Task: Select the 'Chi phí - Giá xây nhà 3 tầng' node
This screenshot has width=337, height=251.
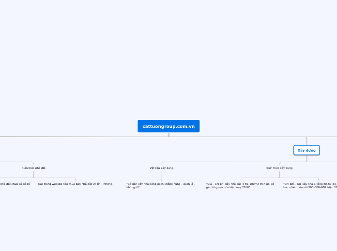Action: [x=310, y=185]
